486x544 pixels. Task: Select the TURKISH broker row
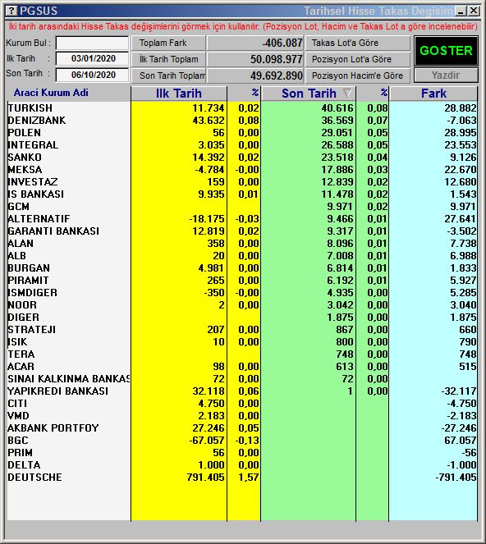(x=242, y=108)
